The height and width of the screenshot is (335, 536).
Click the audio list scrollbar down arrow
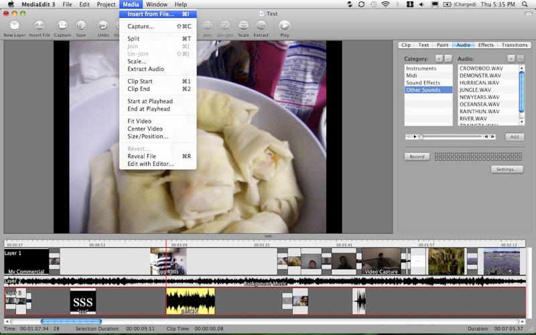(522, 122)
